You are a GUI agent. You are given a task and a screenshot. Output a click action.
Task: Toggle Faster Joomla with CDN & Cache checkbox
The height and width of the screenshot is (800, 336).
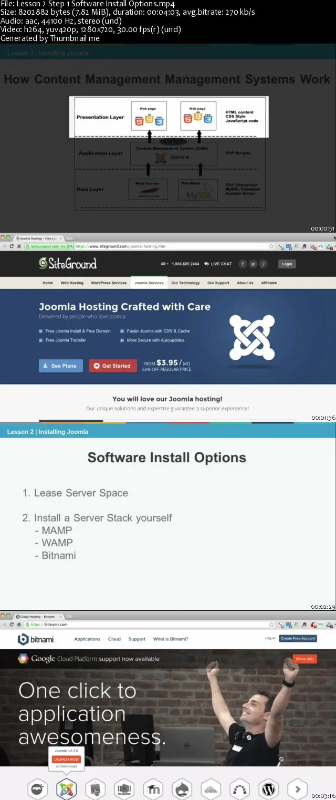[122, 331]
